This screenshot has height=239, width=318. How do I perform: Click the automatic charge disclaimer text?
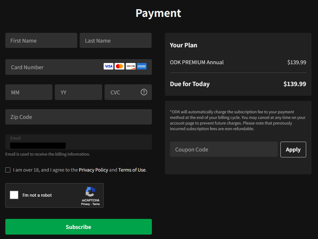click(238, 120)
